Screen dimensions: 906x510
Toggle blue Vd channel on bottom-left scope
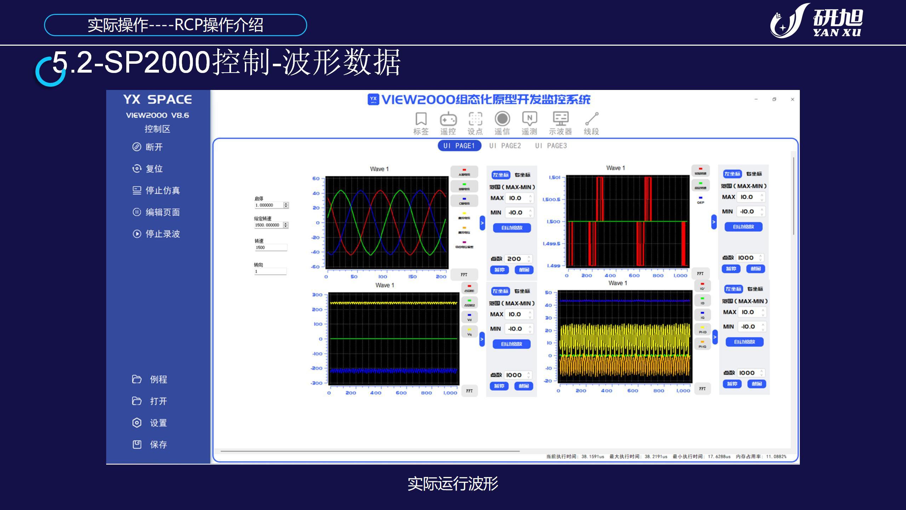[470, 317]
